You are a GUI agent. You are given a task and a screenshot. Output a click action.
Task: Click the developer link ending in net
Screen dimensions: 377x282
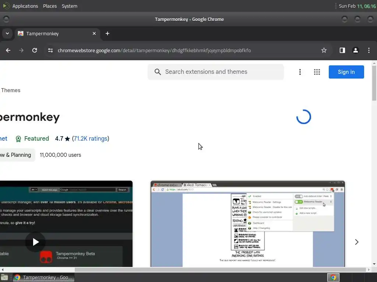pyautogui.click(x=4, y=138)
